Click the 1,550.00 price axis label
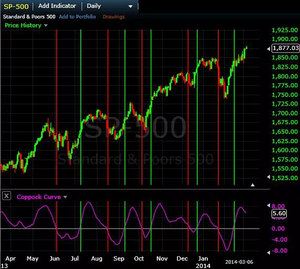This screenshot has height=269, width=300. point(285,168)
